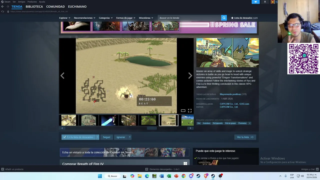Screen dimensions: 320x180
Task: Switch media viewer to theater mode icon
Action: pos(183,111)
